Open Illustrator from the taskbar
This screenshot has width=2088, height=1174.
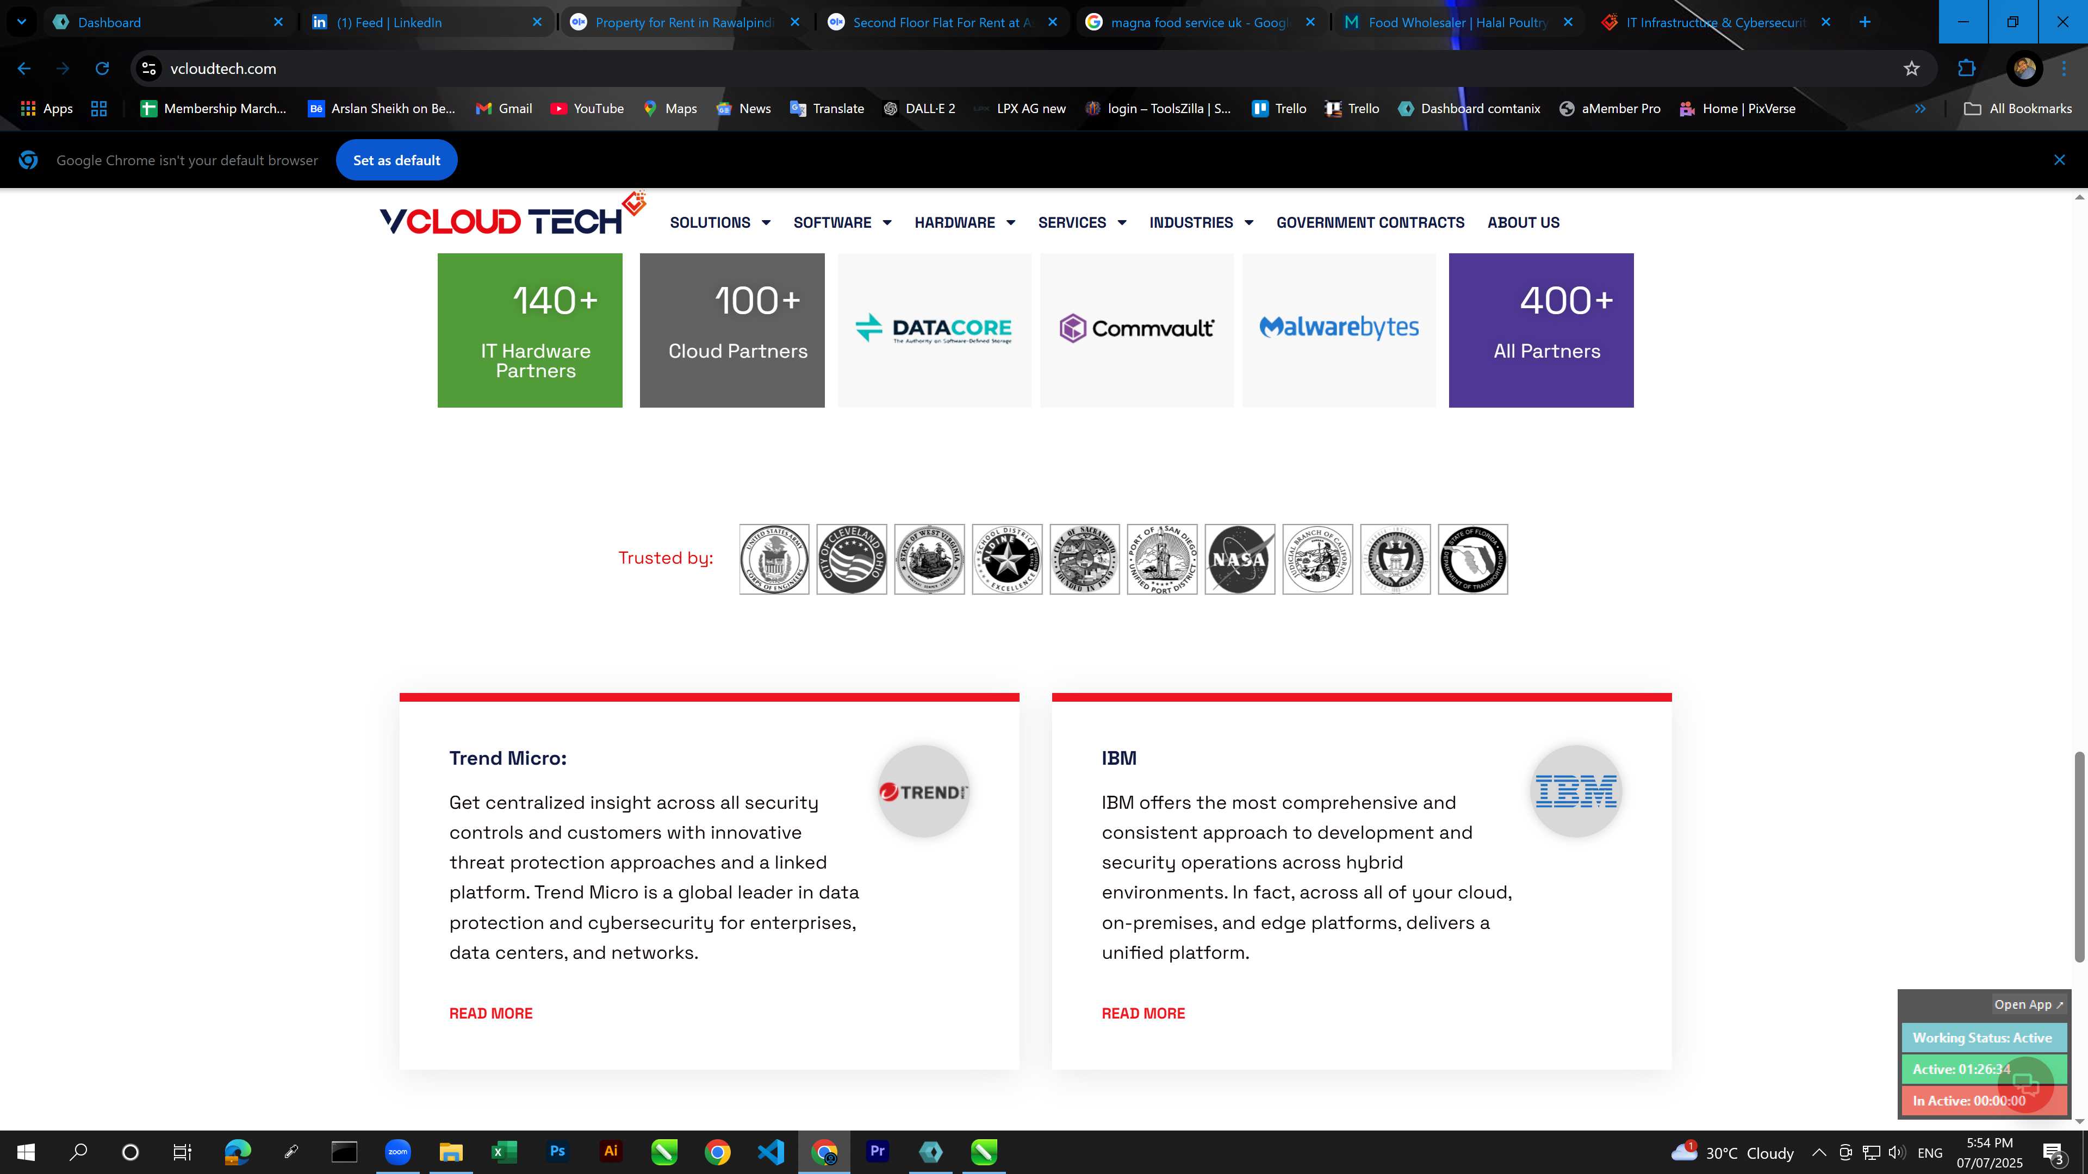610,1151
